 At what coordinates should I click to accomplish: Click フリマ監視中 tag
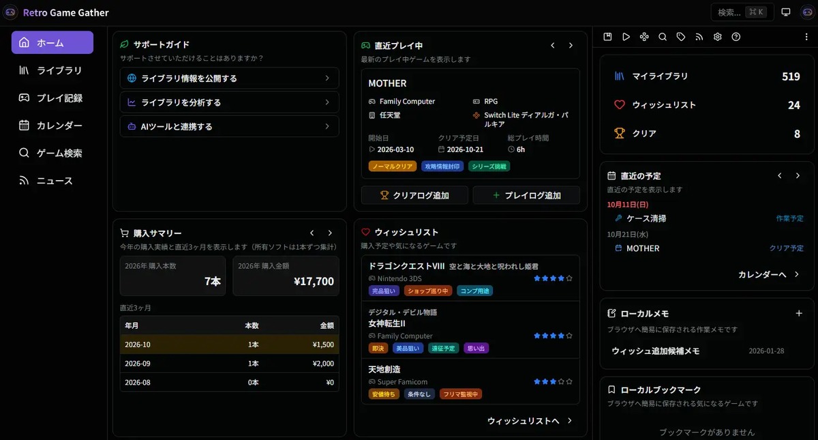click(461, 394)
